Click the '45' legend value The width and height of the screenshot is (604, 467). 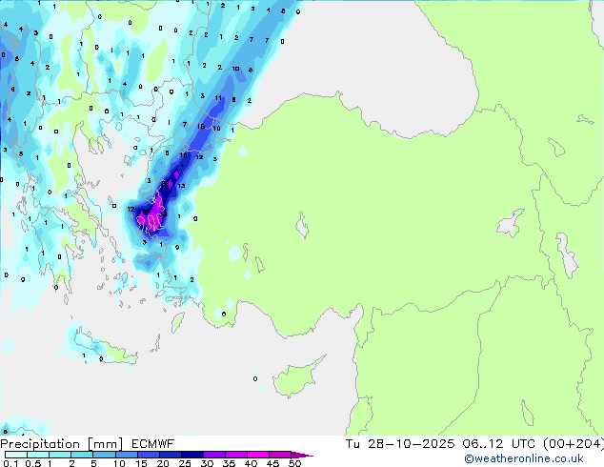(272, 463)
